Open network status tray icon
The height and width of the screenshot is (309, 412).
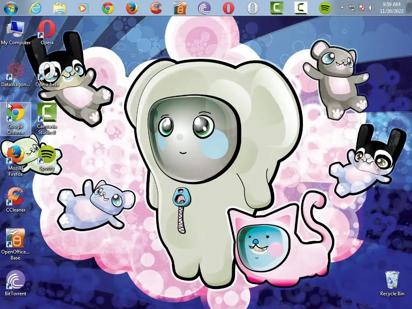tap(352, 8)
